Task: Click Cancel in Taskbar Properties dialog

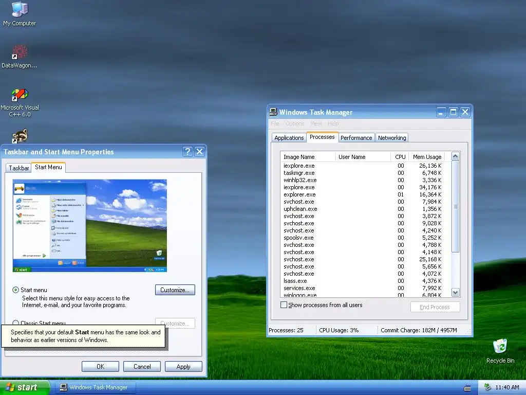Action: pyautogui.click(x=142, y=366)
